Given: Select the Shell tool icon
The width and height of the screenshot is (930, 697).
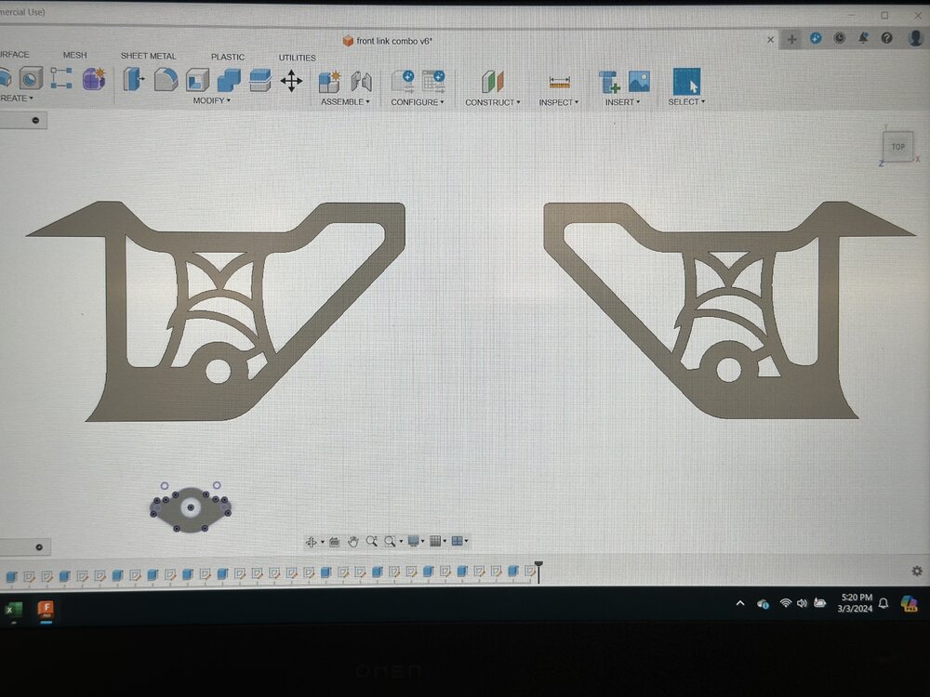Looking at the screenshot, I should pos(197,80).
